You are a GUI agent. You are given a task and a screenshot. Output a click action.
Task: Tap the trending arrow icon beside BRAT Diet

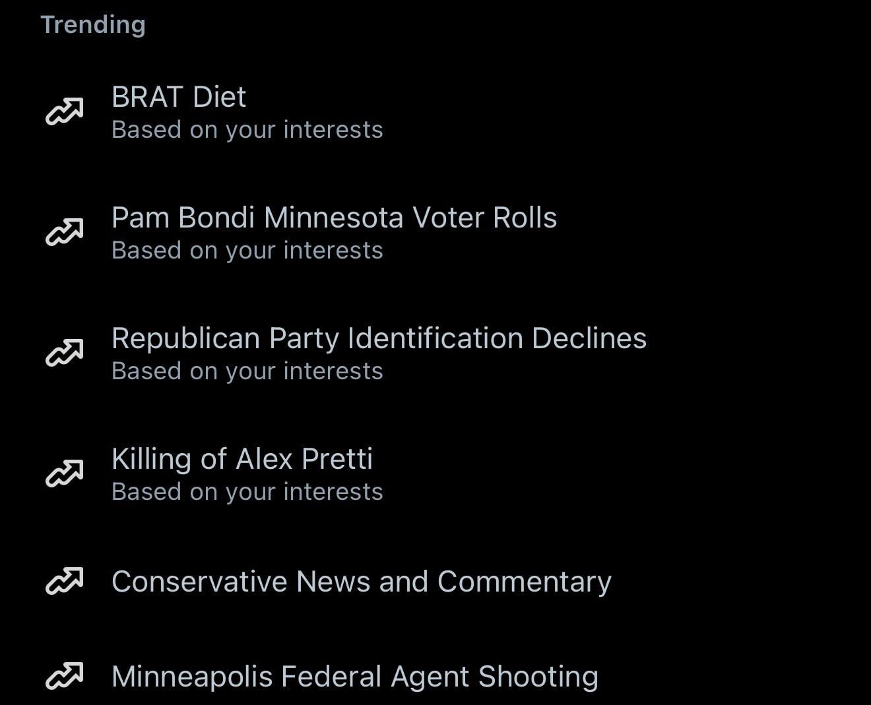click(x=64, y=111)
